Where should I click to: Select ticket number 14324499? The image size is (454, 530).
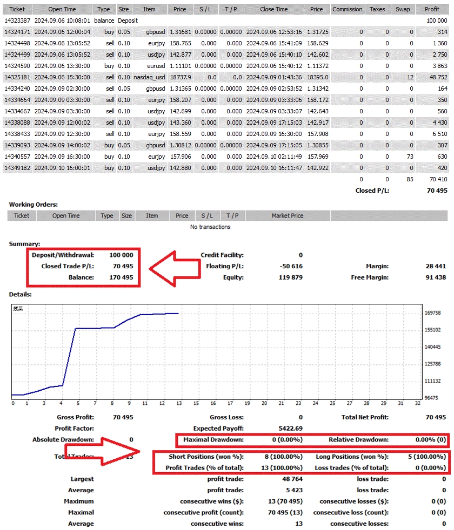point(17,55)
